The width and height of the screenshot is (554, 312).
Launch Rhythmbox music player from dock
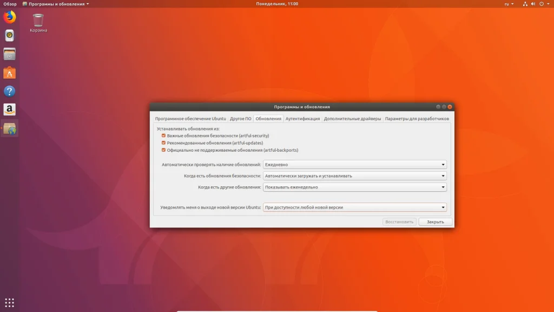point(9,36)
